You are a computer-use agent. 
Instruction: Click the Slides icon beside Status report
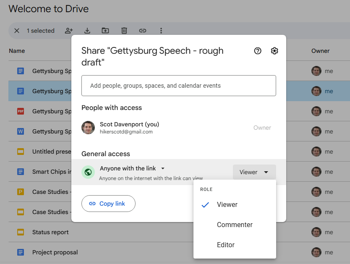tap(21, 232)
